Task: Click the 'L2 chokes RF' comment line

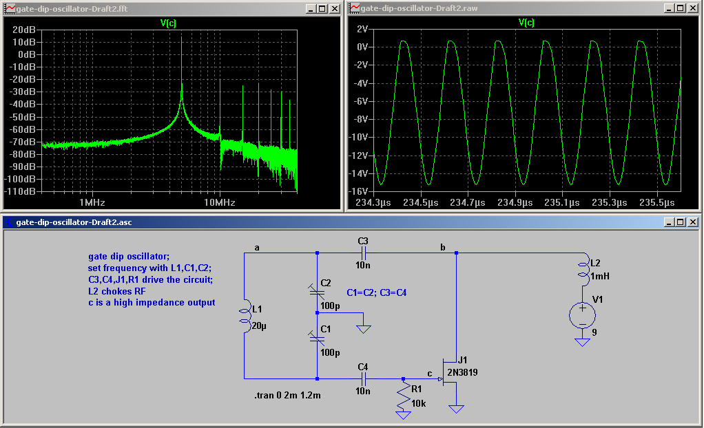Action: point(116,291)
